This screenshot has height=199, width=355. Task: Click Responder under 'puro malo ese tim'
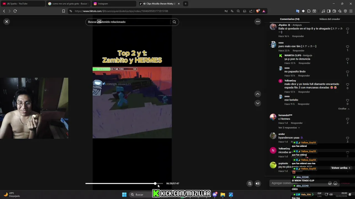pyautogui.click(x=298, y=51)
